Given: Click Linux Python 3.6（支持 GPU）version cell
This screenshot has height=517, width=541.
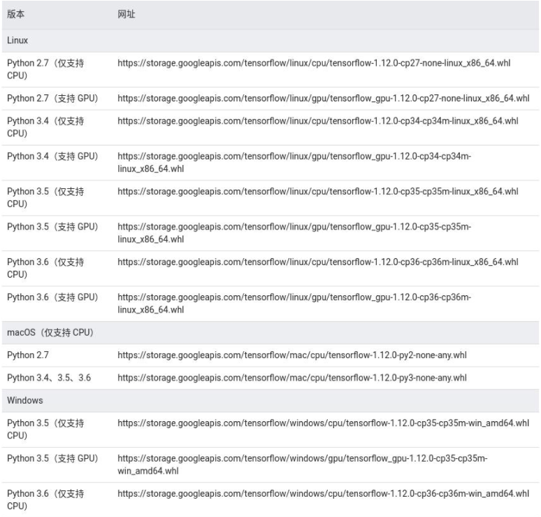Looking at the screenshot, I should click(x=52, y=297).
